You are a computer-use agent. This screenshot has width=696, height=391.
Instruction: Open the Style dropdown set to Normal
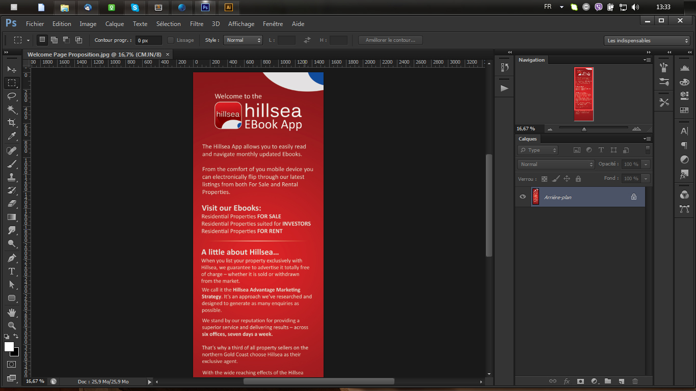(243, 40)
